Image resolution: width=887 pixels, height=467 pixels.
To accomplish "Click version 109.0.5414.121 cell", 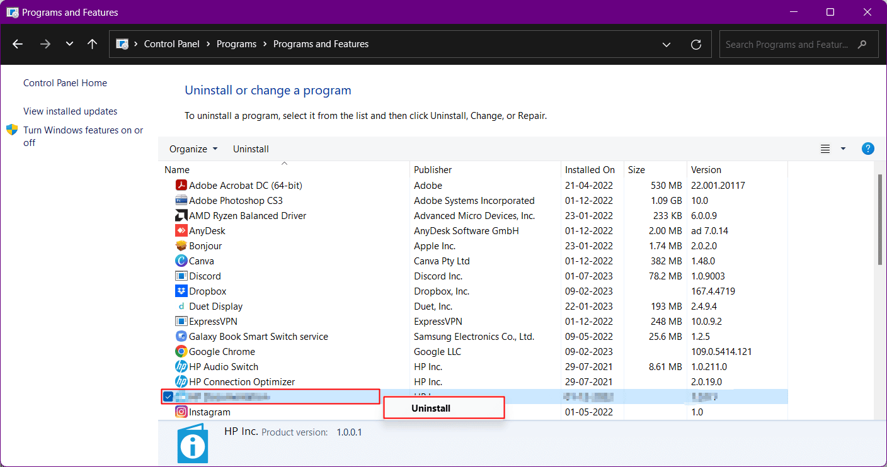I will (721, 352).
